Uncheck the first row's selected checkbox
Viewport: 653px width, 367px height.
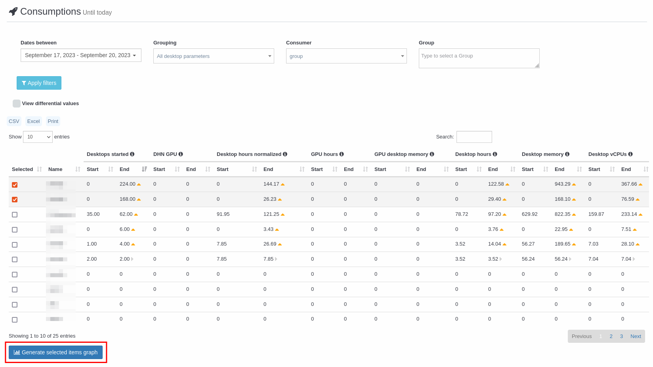[x=15, y=185]
